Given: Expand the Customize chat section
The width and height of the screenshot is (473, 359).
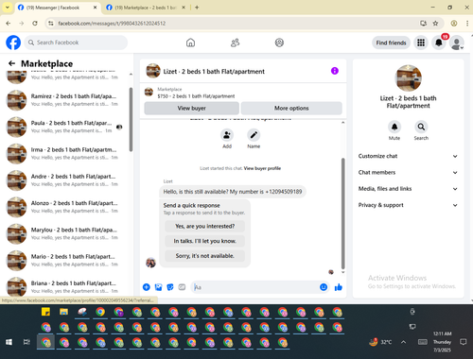Looking at the screenshot, I should (x=408, y=156).
